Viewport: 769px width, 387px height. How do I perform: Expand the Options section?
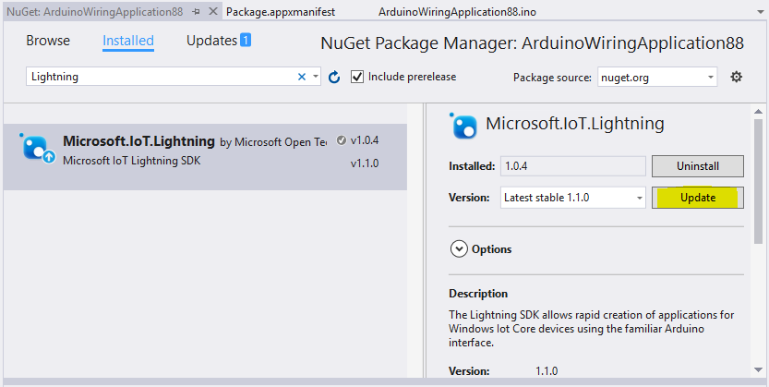tap(459, 249)
